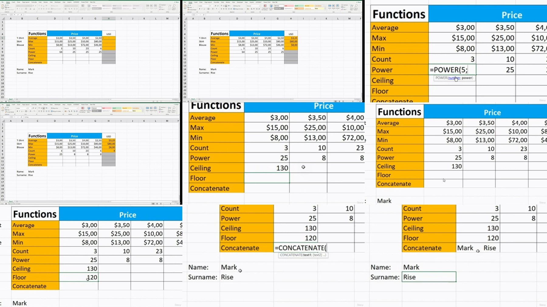Click the USD Count value 4 in the middle-left window

click(x=108, y=151)
